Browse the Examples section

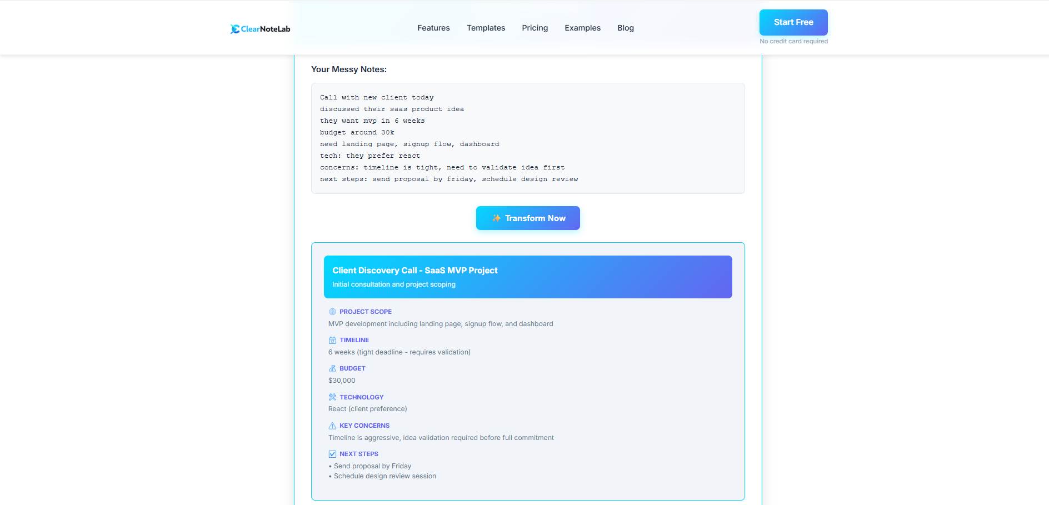[x=582, y=28]
